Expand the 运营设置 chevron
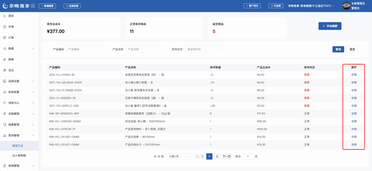Image resolution: width=372 pixels, height=171 pixels. [33, 81]
